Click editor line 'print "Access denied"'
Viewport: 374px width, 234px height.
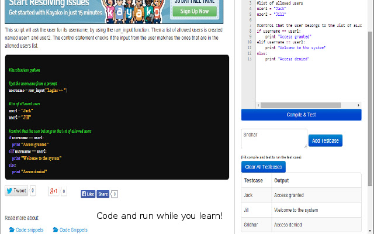coord(287,59)
